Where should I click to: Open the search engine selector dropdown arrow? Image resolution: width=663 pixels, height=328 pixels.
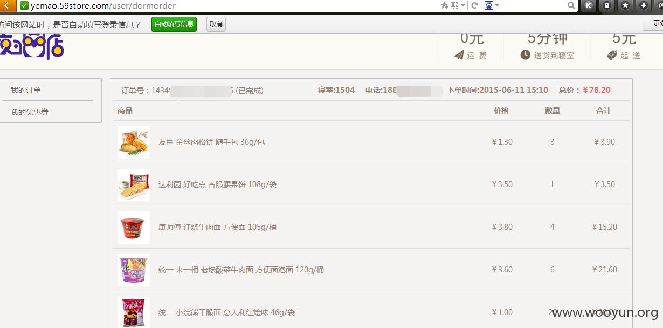(x=497, y=6)
